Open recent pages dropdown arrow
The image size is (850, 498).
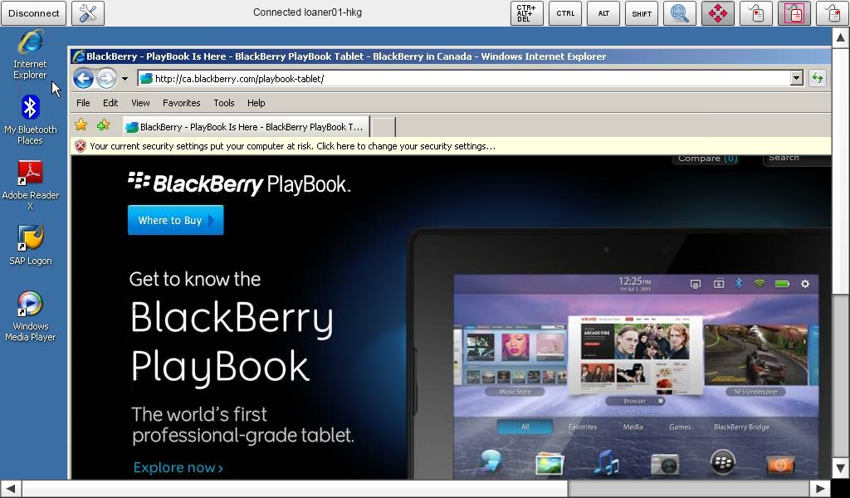tap(125, 80)
